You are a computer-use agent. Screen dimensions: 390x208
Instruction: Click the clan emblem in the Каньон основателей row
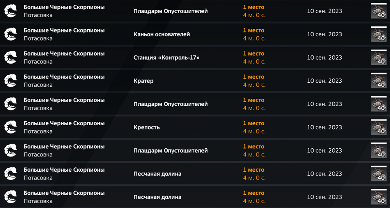(11, 34)
